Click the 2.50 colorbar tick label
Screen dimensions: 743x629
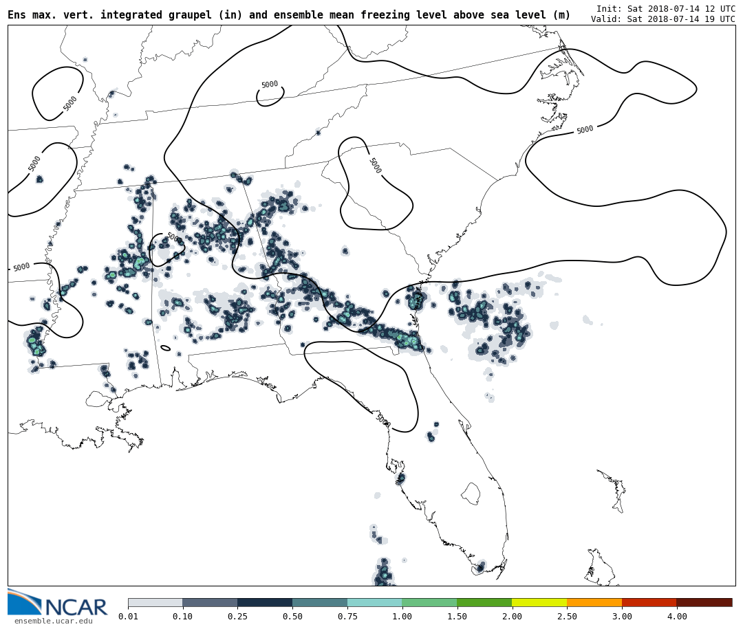click(567, 616)
